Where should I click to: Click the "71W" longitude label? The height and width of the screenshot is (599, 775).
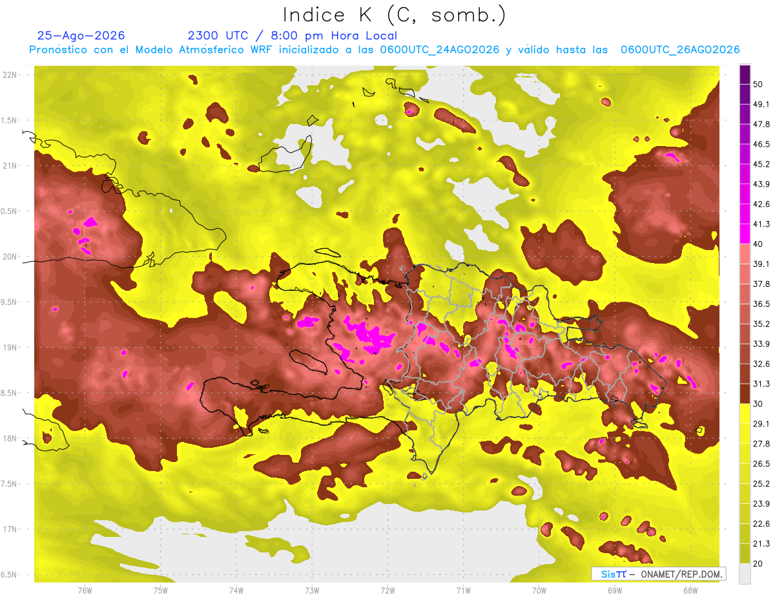pyautogui.click(x=463, y=591)
